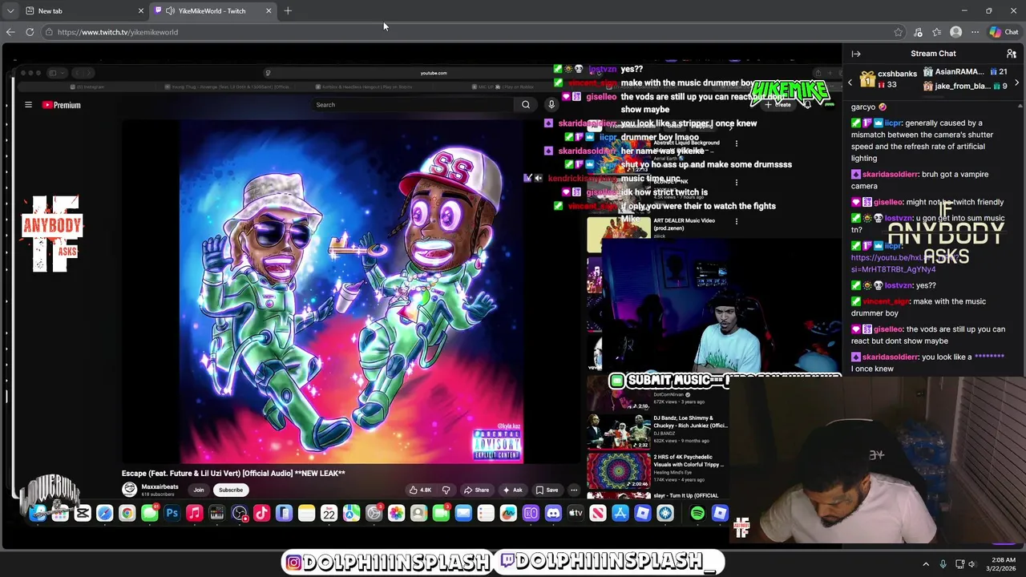Go to YouTube Premium home logo
1026x577 pixels.
61,105
